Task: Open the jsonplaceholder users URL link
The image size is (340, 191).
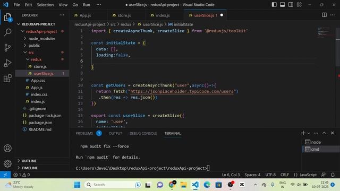Action: [x=182, y=91]
